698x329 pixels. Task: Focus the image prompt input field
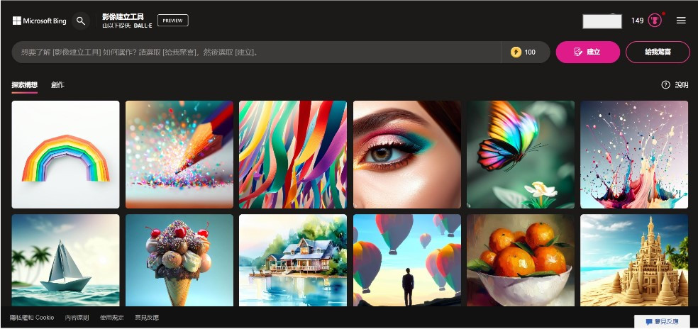click(x=256, y=52)
